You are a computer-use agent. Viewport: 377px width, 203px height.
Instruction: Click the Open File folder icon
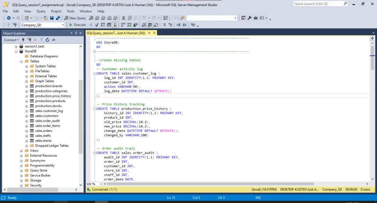click(x=46, y=18)
